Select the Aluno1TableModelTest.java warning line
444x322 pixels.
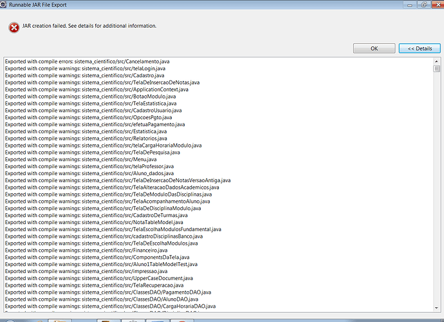pos(102,264)
